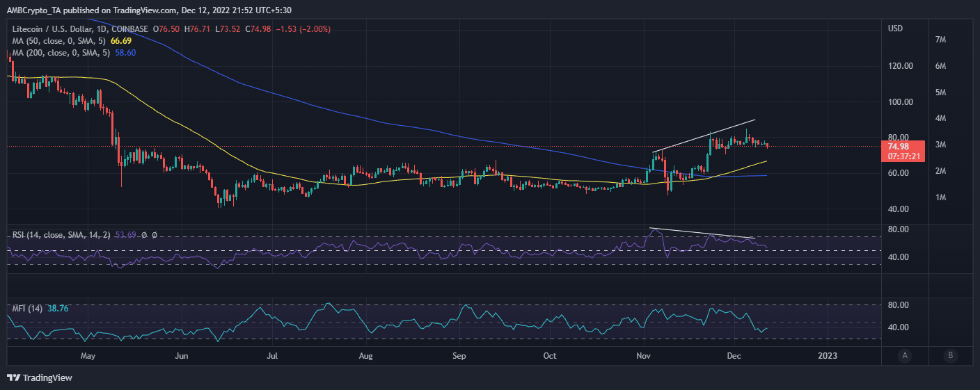
Task: Click the 'Aug' label on time axis
Action: 366,355
